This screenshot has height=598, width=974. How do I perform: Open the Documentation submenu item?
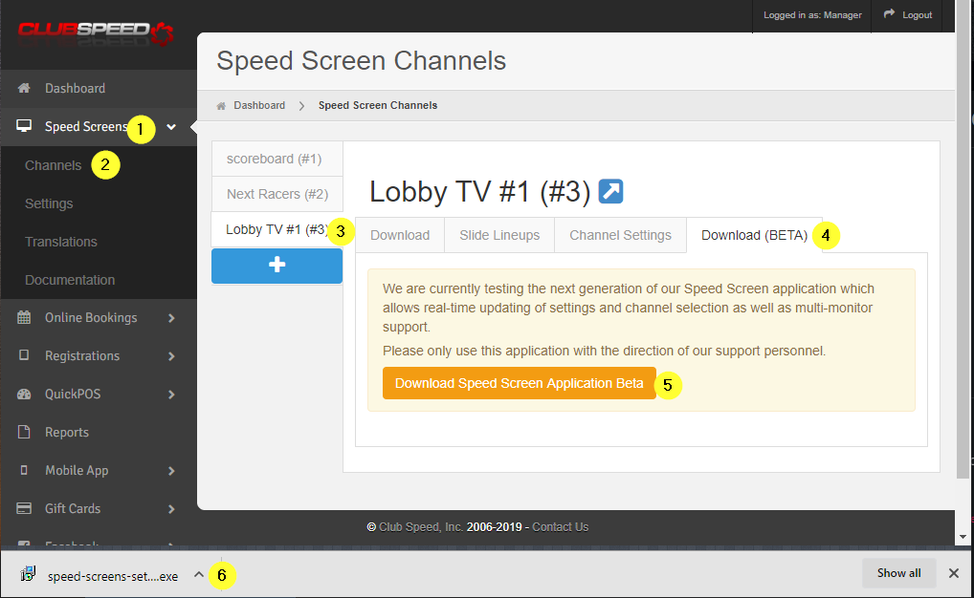tap(70, 280)
